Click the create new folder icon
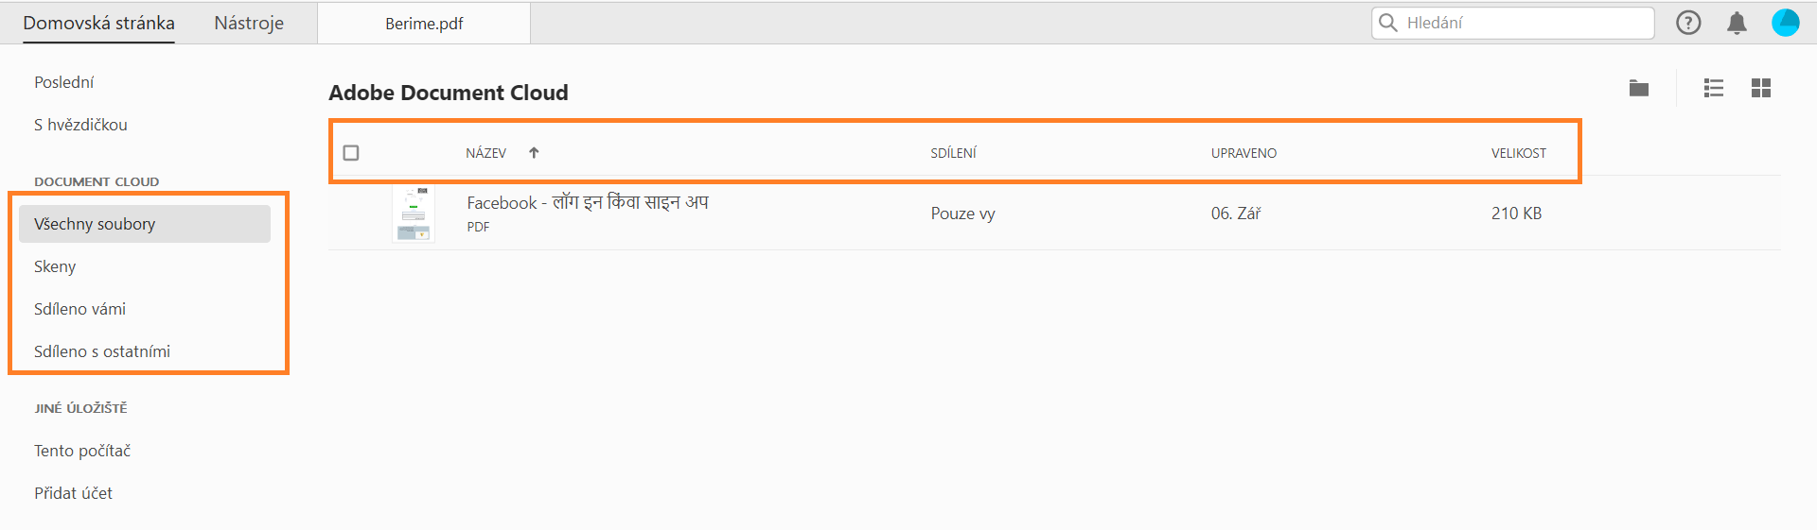1817x530 pixels. coord(1639,88)
